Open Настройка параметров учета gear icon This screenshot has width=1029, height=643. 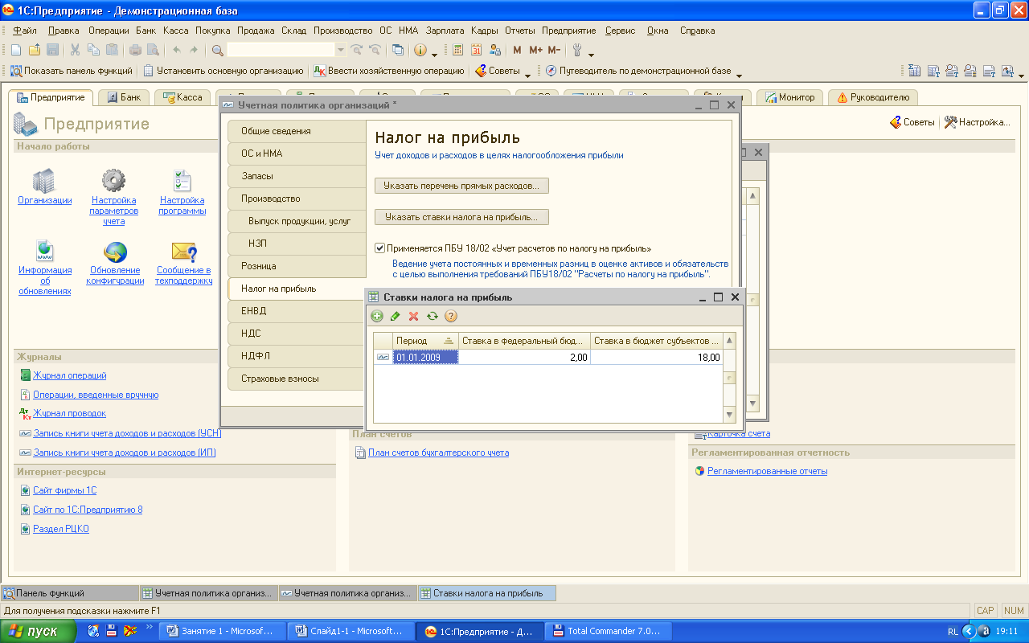[113, 181]
